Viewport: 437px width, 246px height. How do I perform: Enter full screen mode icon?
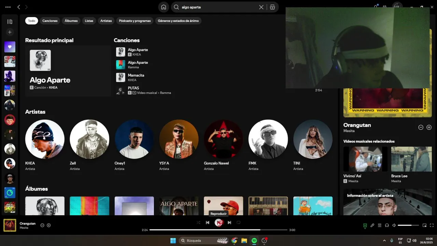pos(432,225)
